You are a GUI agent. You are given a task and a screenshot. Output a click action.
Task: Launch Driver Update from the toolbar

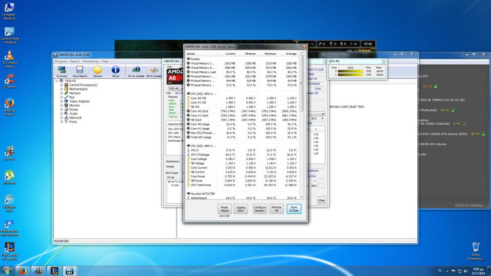pyautogui.click(x=136, y=72)
